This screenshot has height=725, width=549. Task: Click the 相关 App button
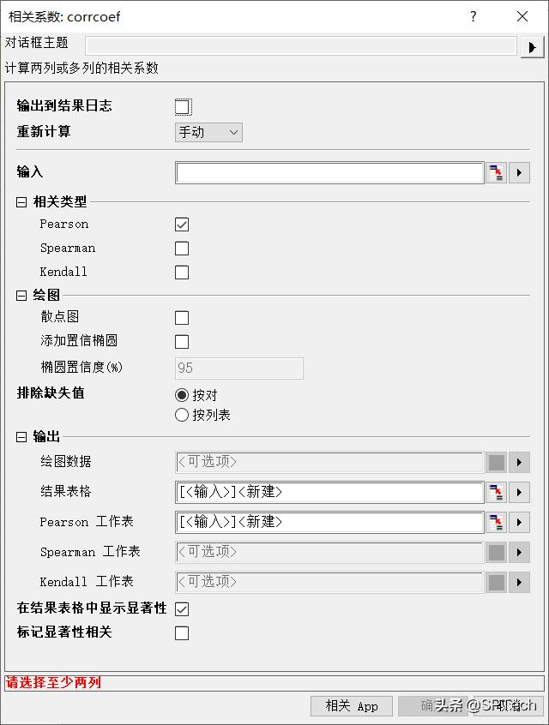351,706
